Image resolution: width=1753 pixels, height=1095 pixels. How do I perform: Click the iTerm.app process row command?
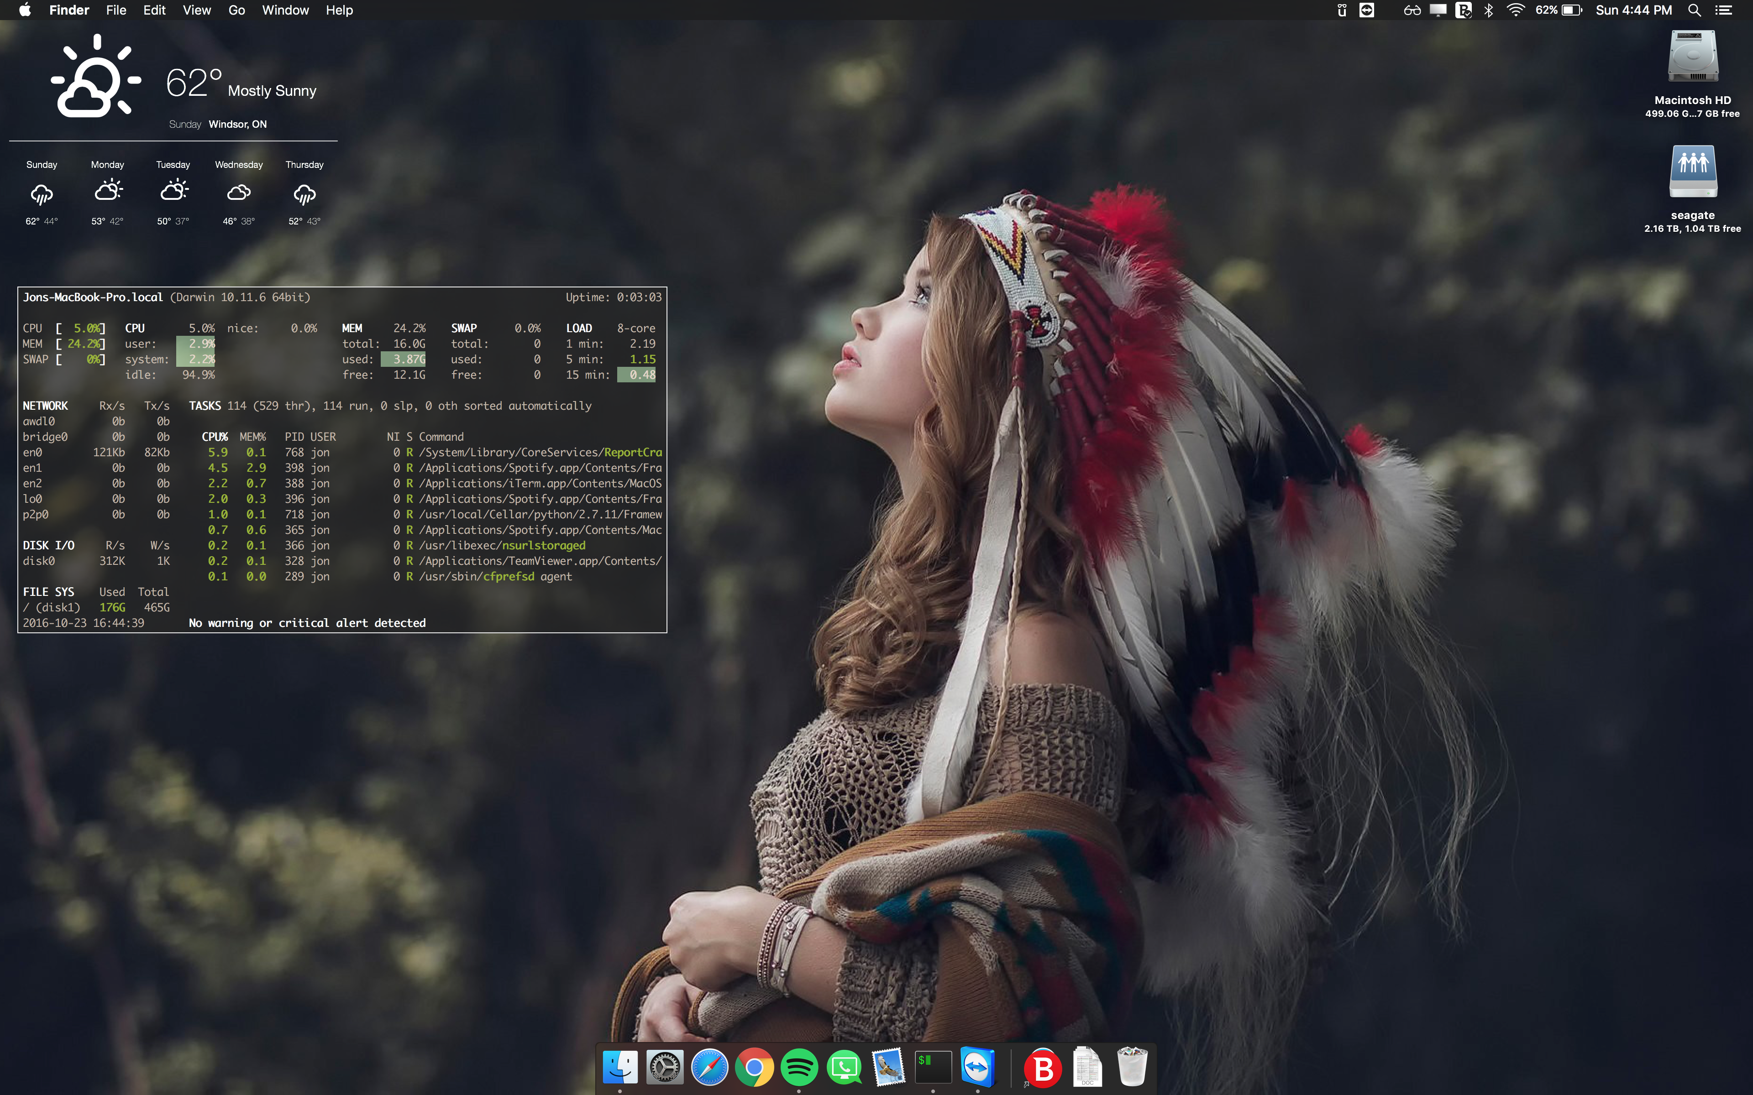pos(541,484)
